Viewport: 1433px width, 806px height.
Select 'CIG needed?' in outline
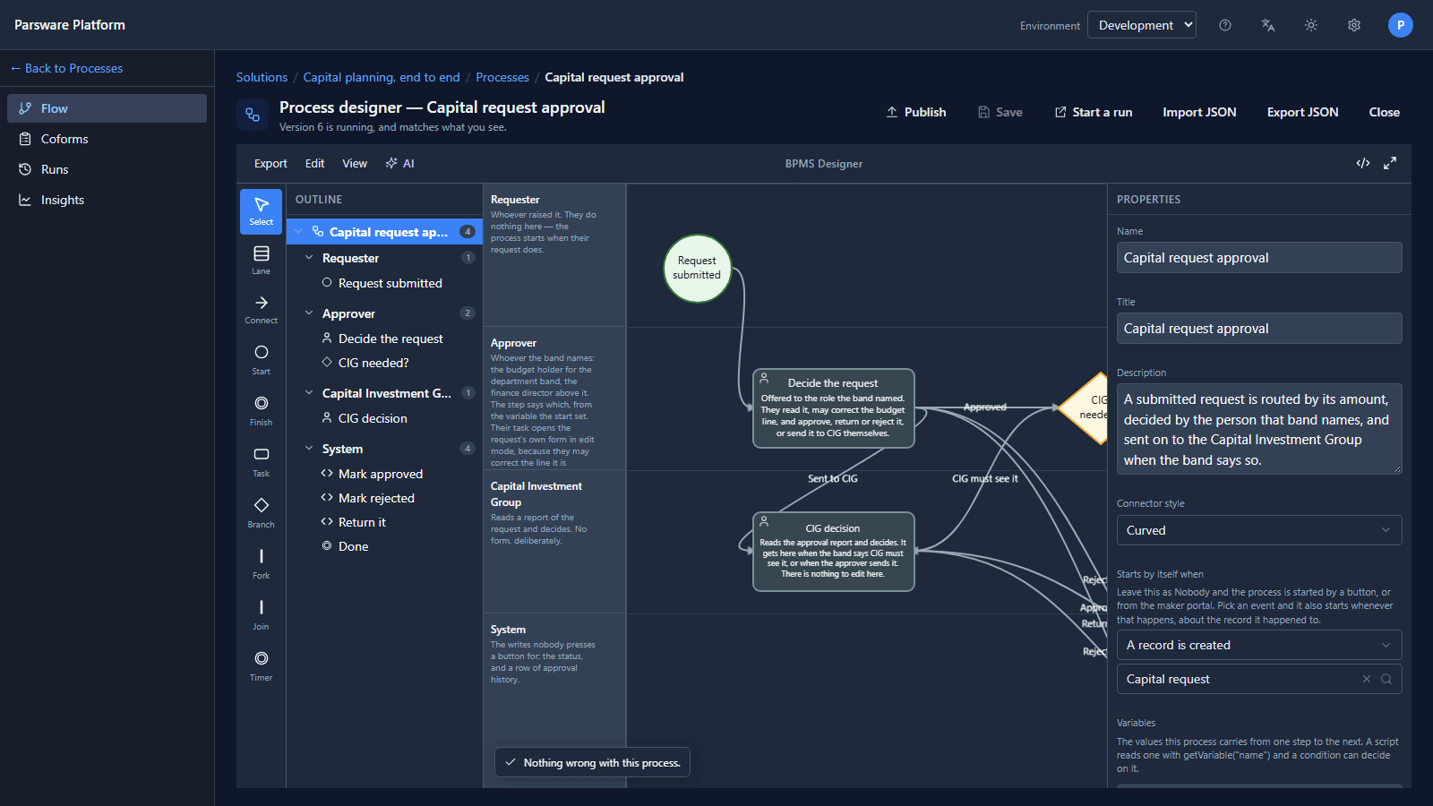tap(373, 363)
